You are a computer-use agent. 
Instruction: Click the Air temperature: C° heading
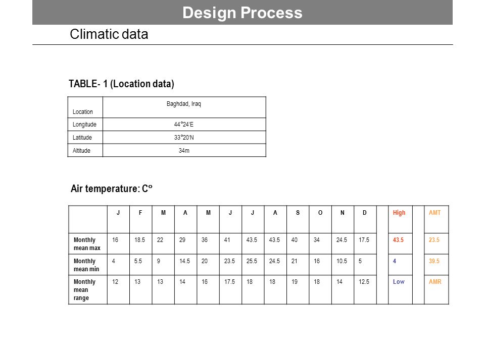111,188
